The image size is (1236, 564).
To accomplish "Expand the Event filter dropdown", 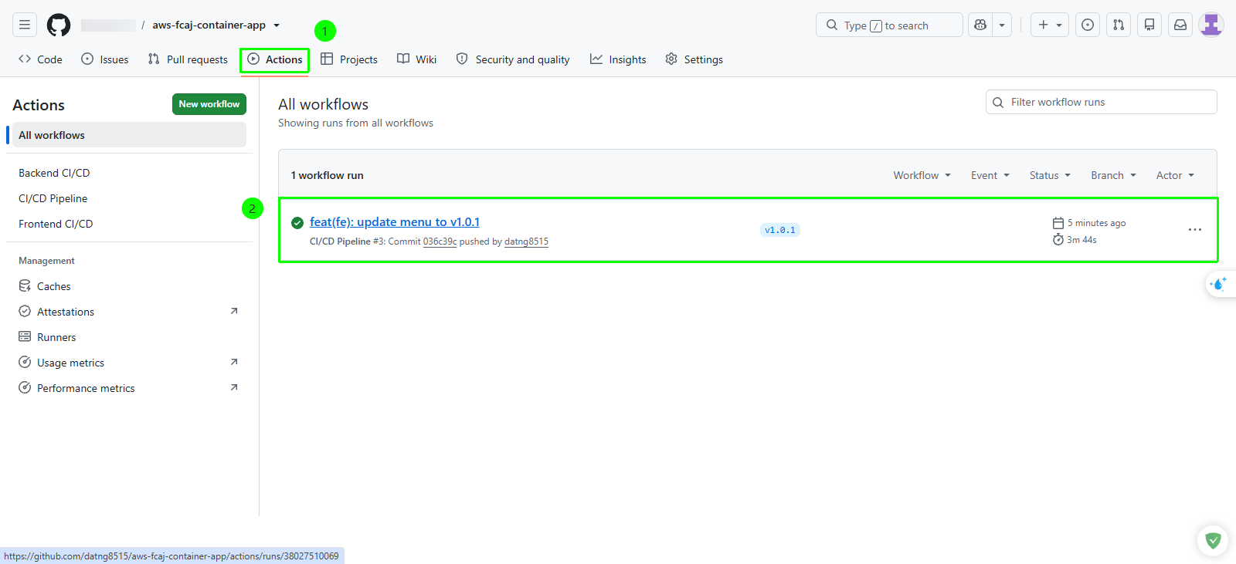I will point(990,175).
